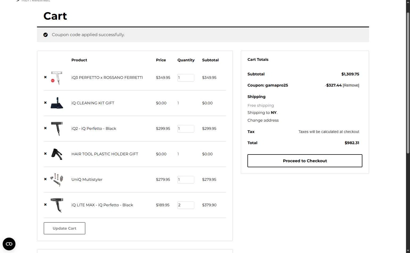The image size is (410, 253).
Task: Click the scrollbar up arrow
Action: [x=408, y=2]
